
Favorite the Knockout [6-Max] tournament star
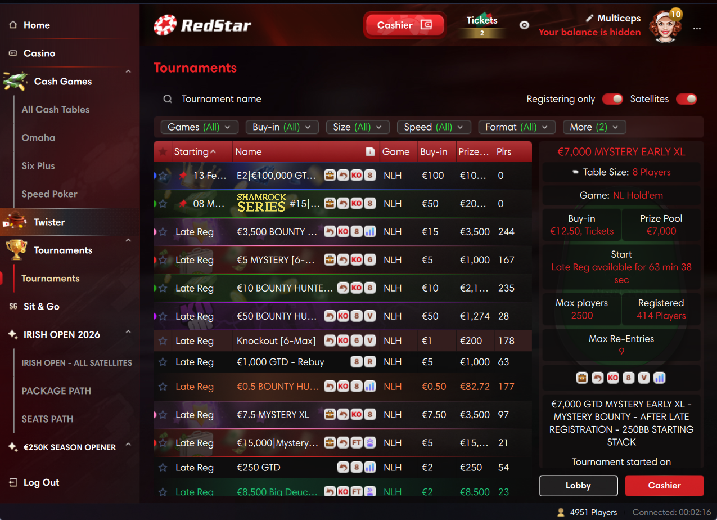point(163,341)
